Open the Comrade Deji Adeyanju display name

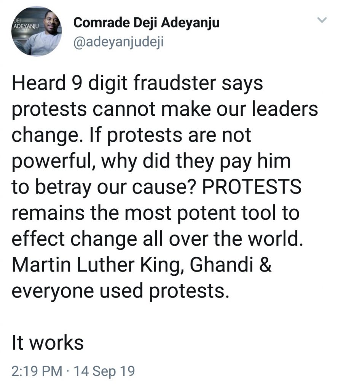(147, 23)
